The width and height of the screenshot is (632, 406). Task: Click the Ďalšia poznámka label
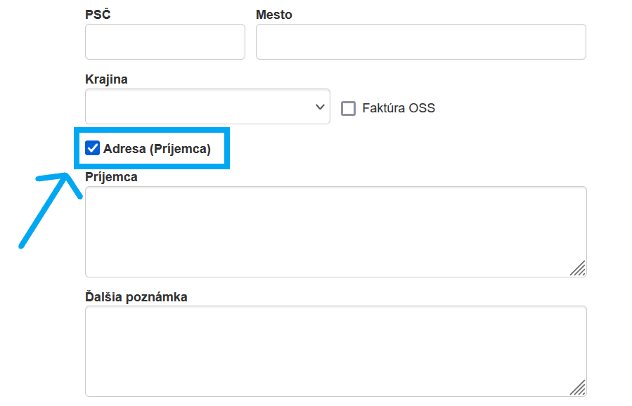tap(136, 297)
